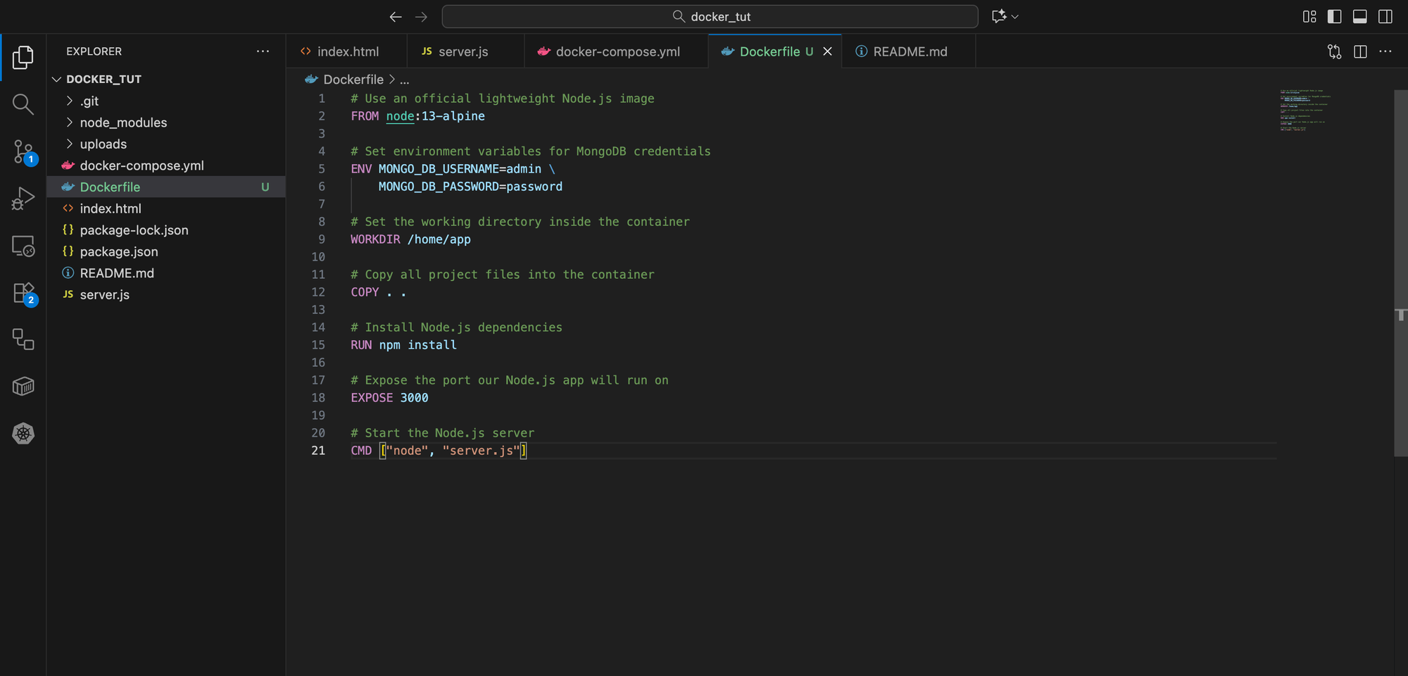The width and height of the screenshot is (1408, 676).
Task: Open Remote Explorer view icon
Action: coord(23,246)
